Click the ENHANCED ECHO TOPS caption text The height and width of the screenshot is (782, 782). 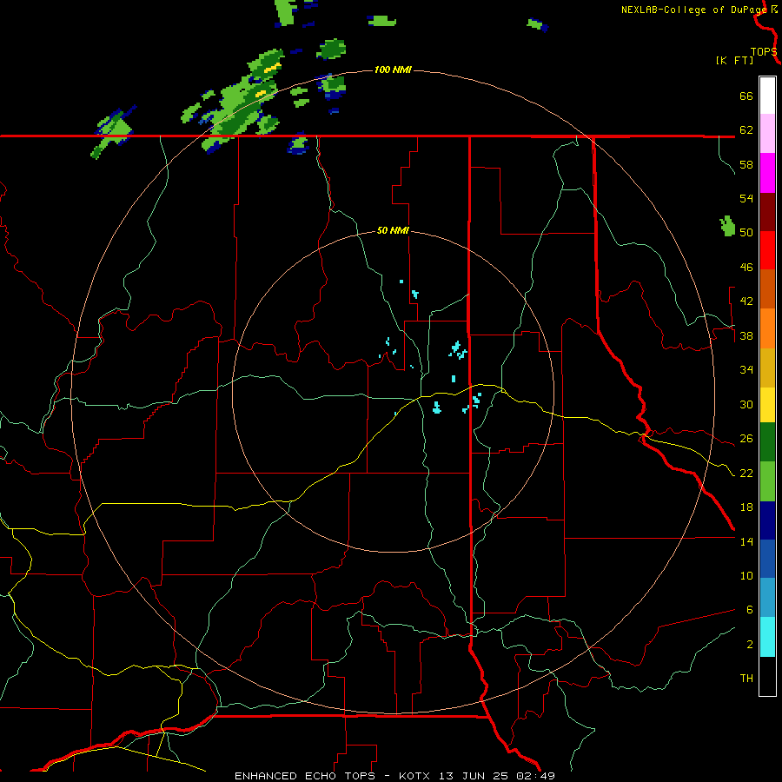point(305,776)
